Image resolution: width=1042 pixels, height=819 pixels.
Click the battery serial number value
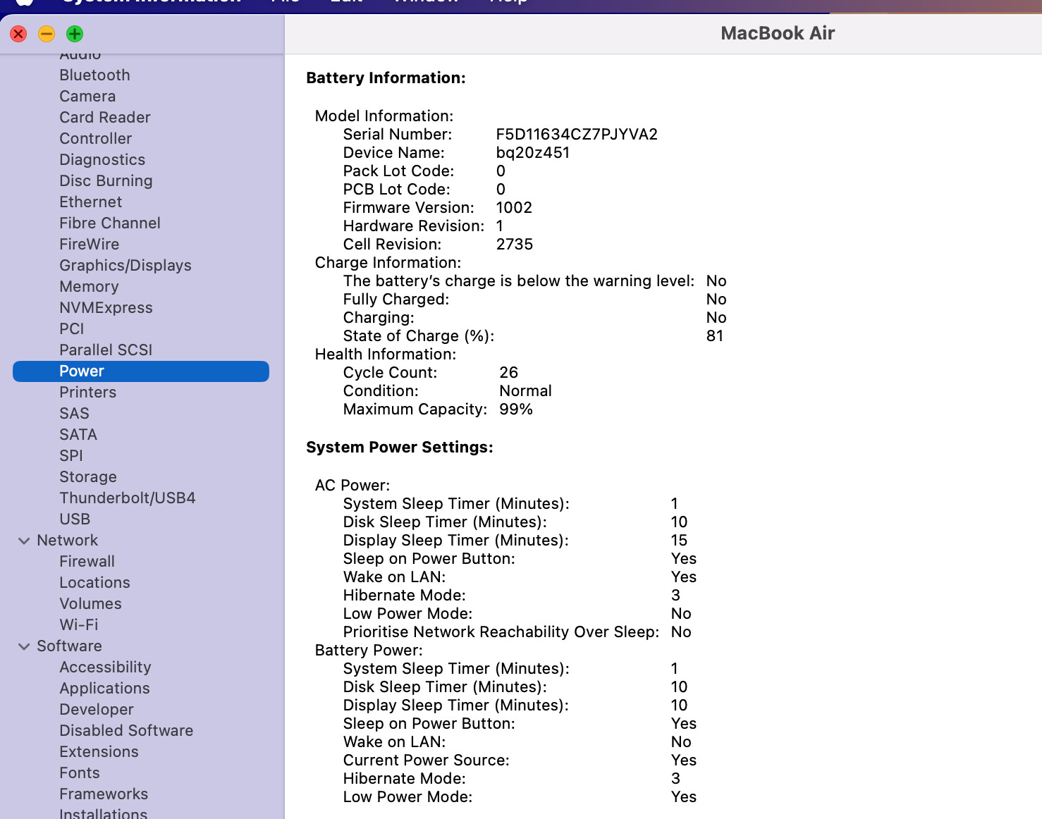(576, 135)
